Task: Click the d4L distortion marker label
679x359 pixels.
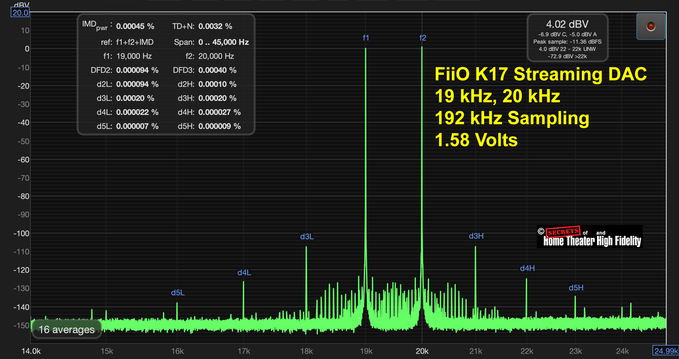Action: tap(244, 272)
